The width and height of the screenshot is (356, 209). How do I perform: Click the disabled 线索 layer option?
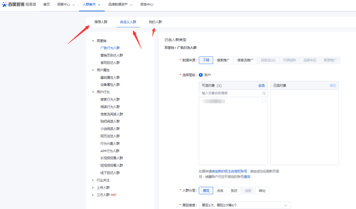pyautogui.click(x=248, y=191)
